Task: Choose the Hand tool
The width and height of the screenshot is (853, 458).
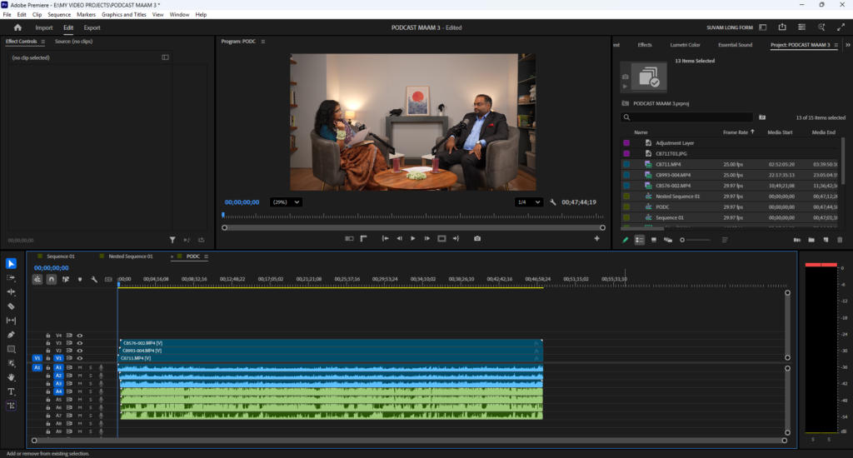Action: pos(11,377)
